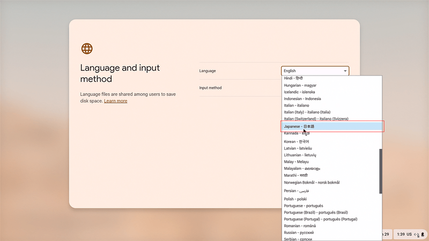Screen dimensions: 429x241
Task: Open the Language dropdown showing English
Action: (x=315, y=71)
